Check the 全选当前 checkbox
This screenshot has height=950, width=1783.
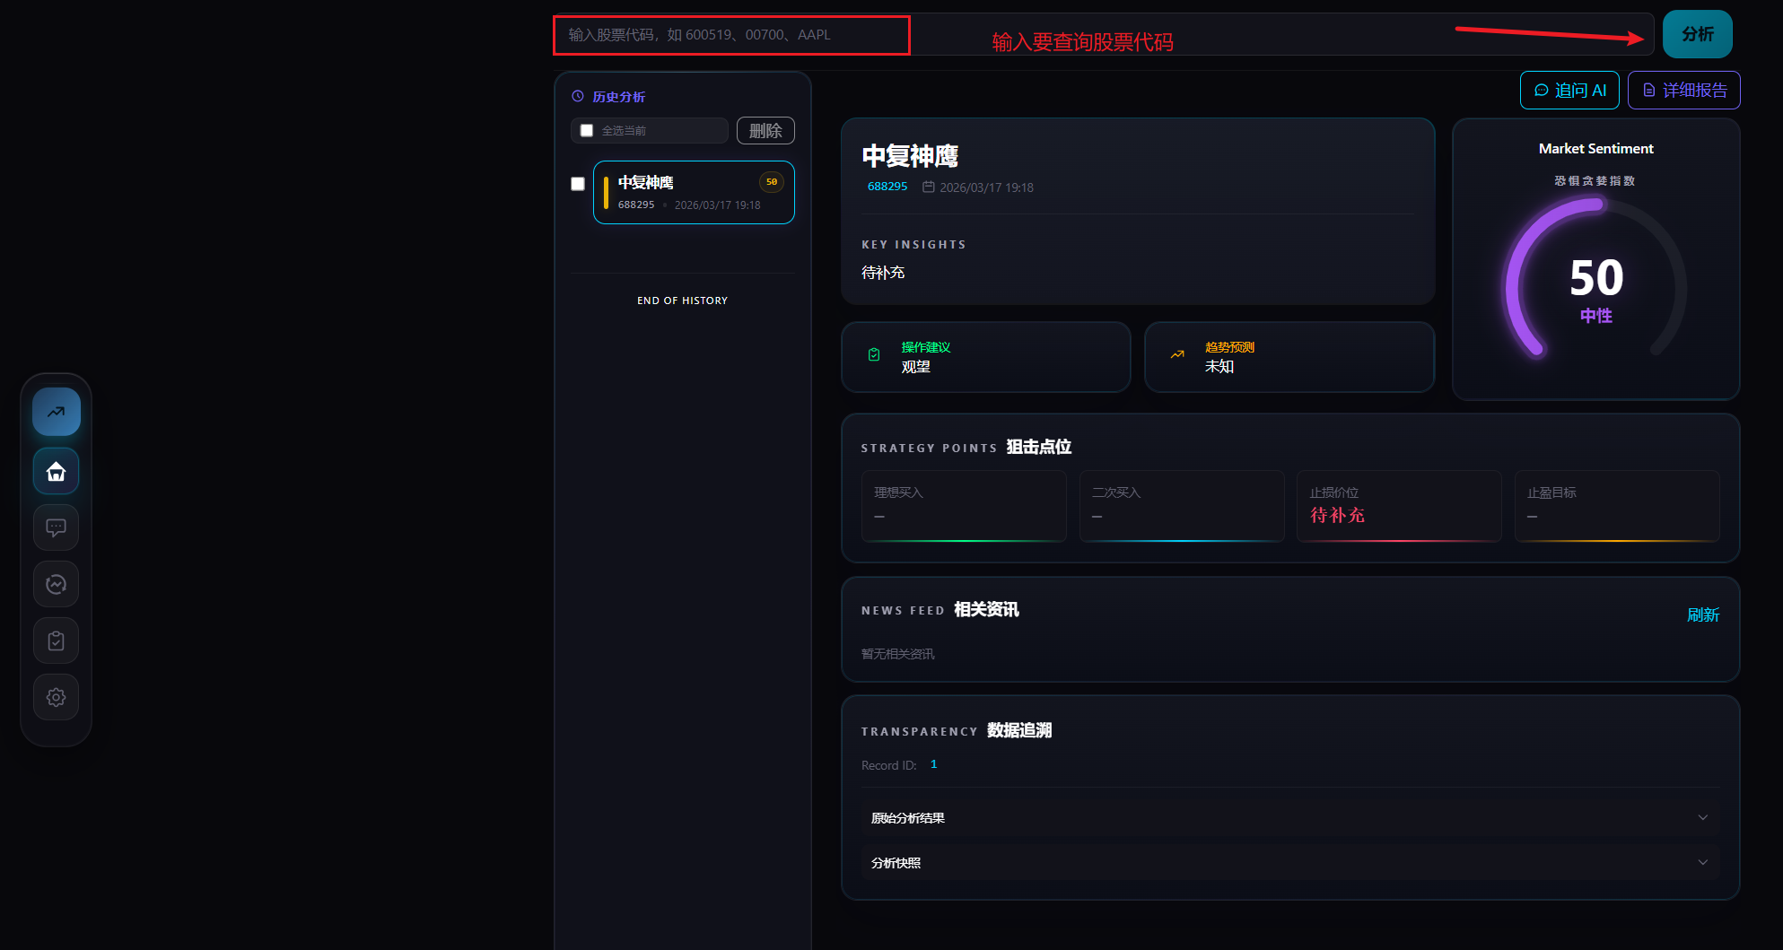point(587,130)
